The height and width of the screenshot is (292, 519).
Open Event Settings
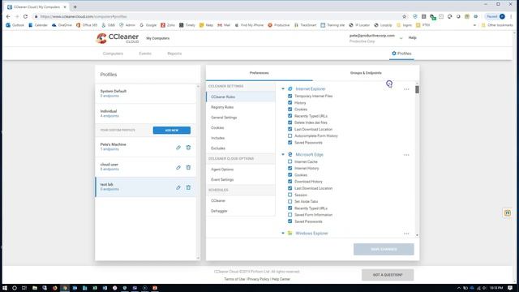pos(241,180)
